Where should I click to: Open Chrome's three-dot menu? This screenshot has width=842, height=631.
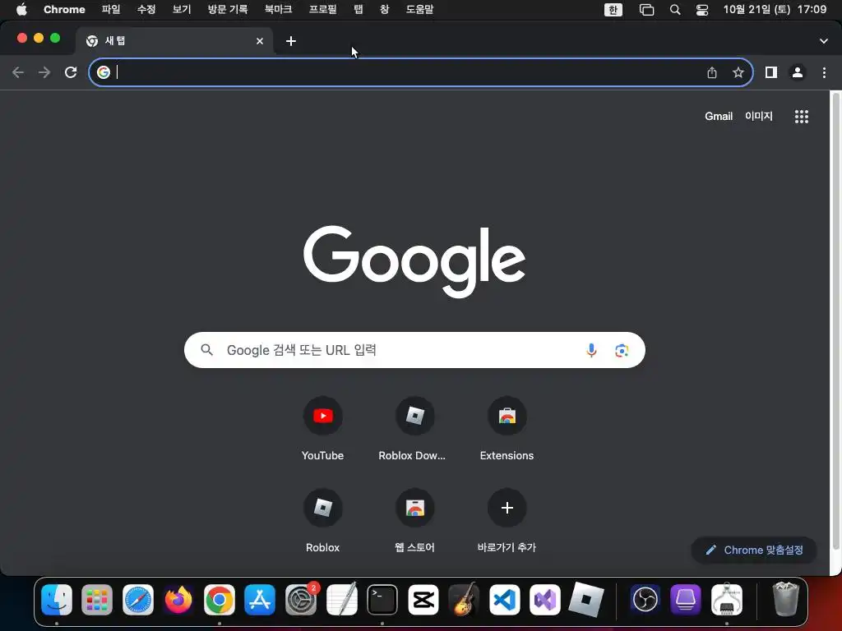tap(824, 72)
